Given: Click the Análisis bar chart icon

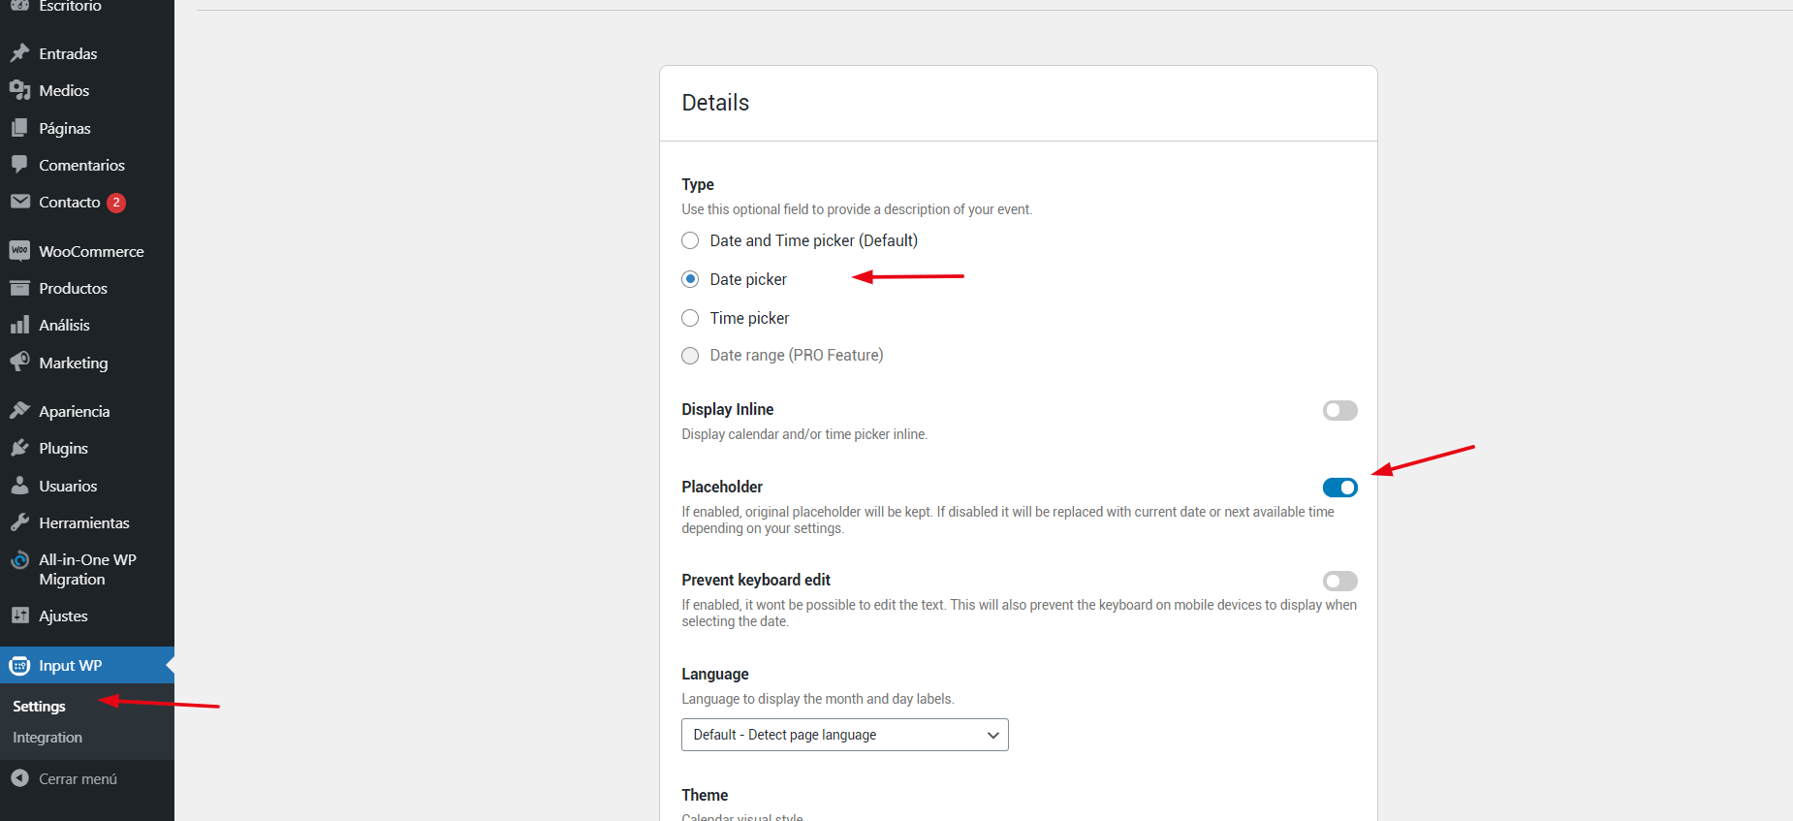Looking at the screenshot, I should (x=19, y=325).
